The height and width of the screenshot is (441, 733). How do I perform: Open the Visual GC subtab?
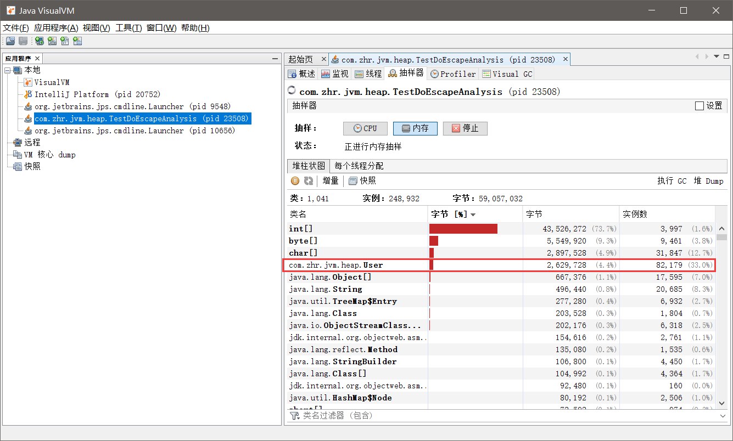pyautogui.click(x=507, y=73)
